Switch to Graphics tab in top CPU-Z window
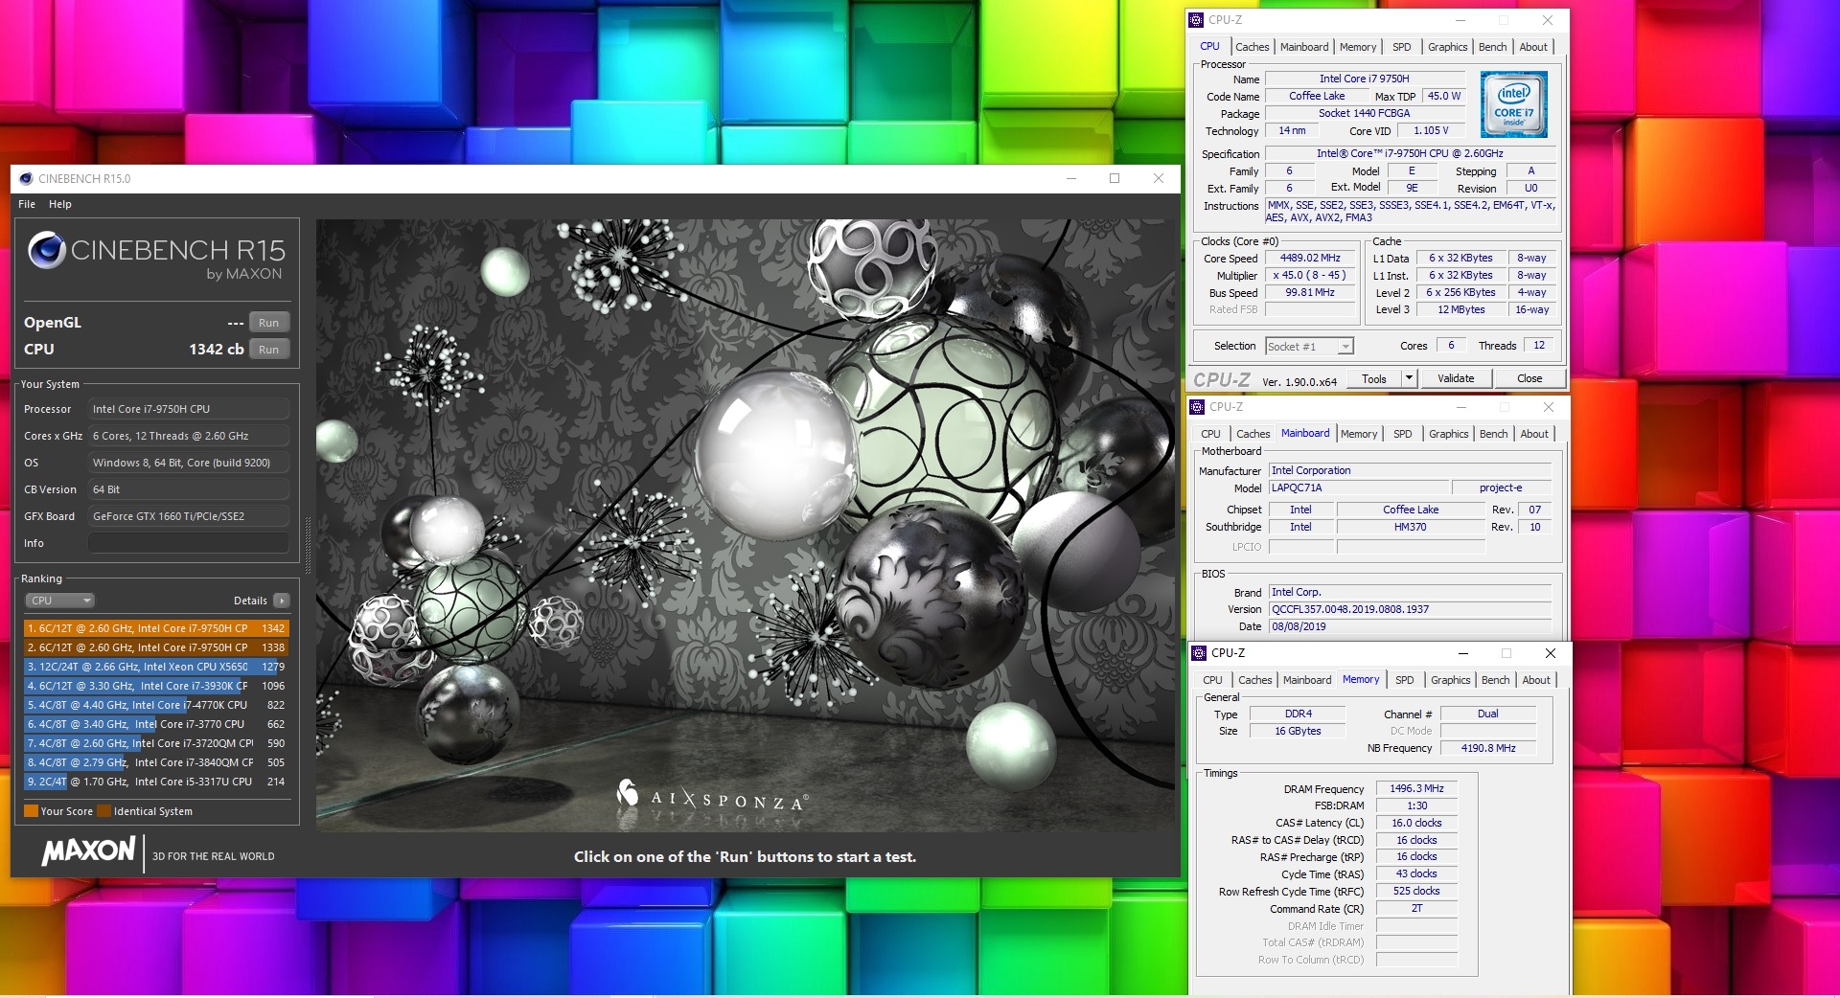Screen dimensions: 1840x998 1447,47
